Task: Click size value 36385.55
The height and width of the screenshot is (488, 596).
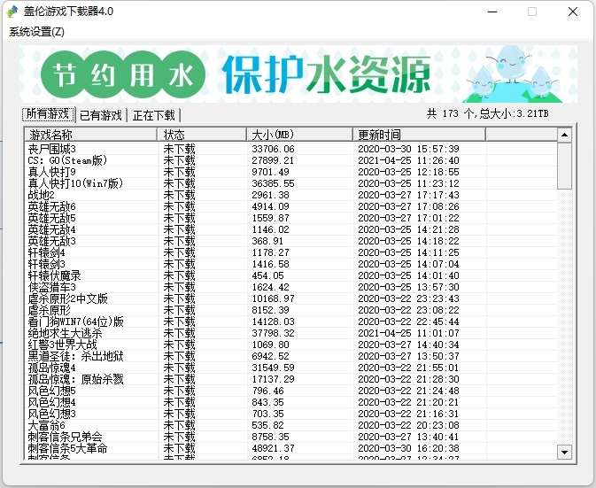Action: click(x=273, y=183)
